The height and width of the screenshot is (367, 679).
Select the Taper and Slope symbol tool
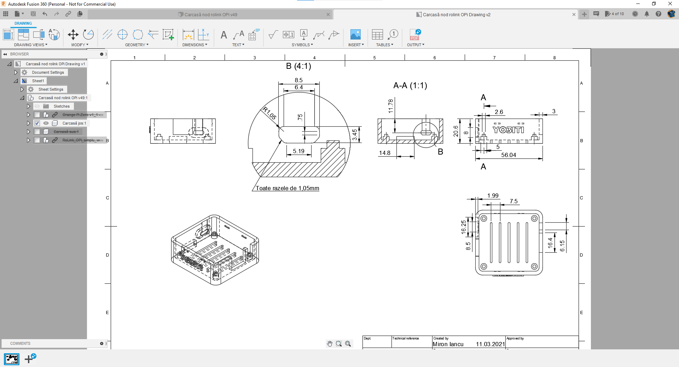tap(334, 35)
